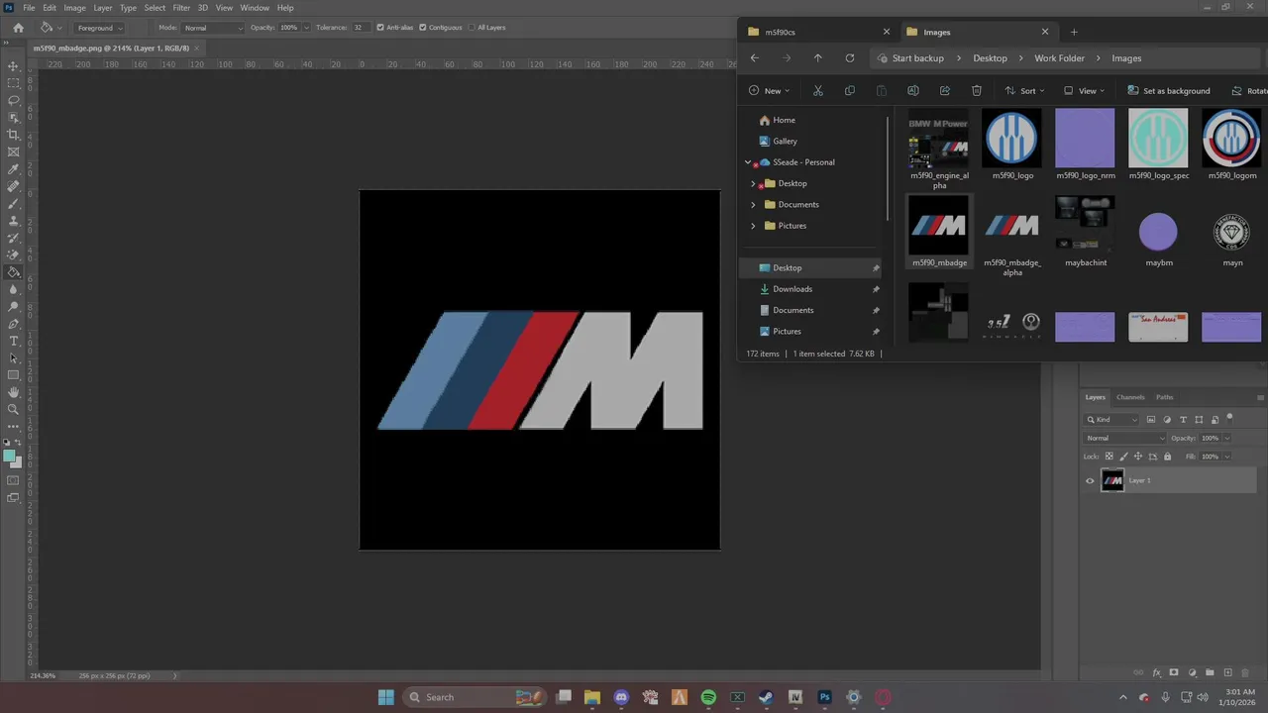Toggle lock image pixels brush icon
1268x713 pixels.
point(1122,457)
